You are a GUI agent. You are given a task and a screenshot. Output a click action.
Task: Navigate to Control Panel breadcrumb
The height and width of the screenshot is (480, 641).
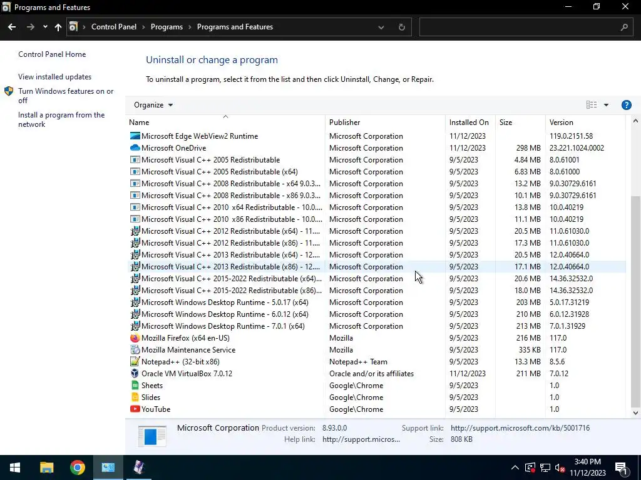[114, 27]
